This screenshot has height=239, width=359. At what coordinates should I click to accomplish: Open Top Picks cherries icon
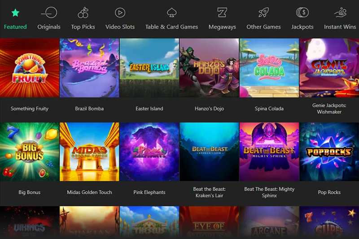83,13
